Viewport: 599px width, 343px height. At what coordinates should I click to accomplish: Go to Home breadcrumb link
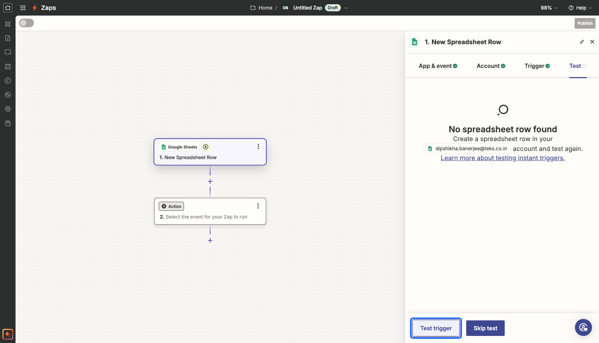[x=265, y=8]
